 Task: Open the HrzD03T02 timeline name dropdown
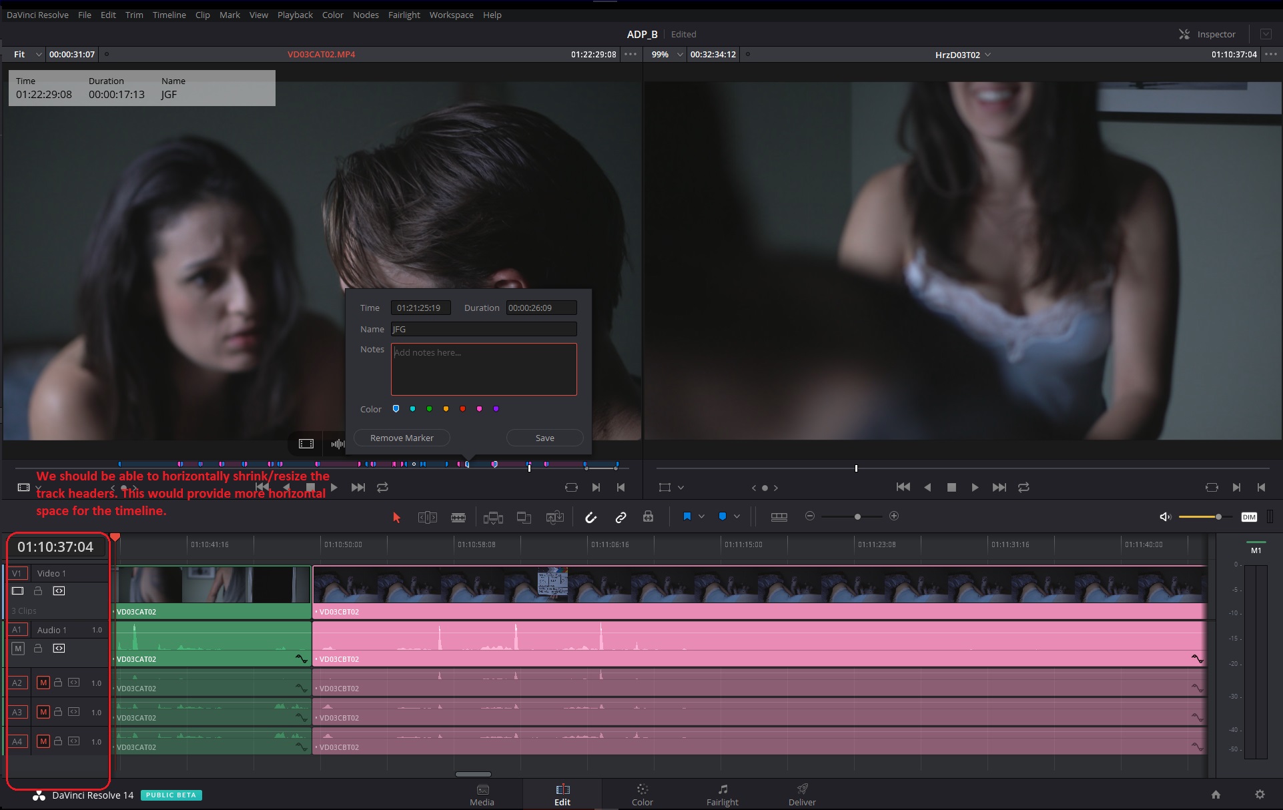click(963, 55)
